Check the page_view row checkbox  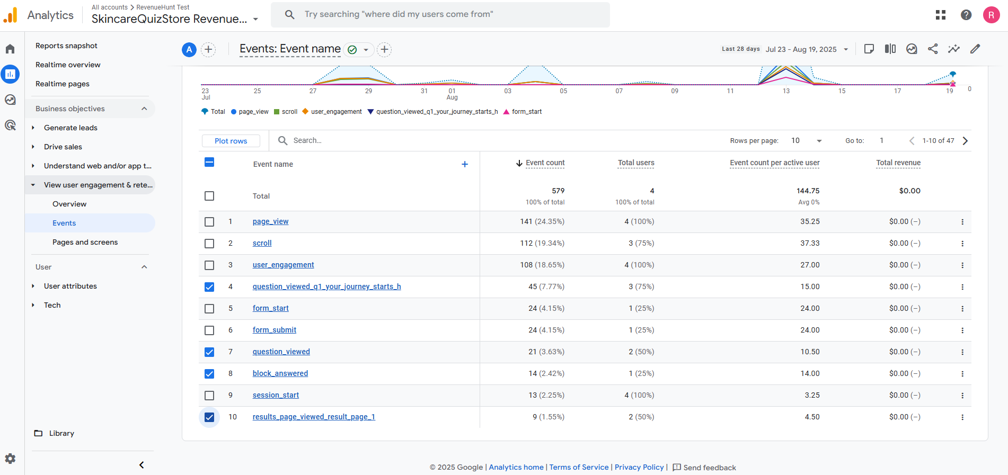pyautogui.click(x=209, y=222)
